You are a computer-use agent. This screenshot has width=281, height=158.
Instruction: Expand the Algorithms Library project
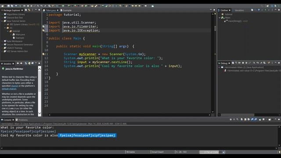[2, 14]
